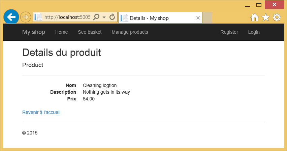Close the 'Details - My shop' tab
The height and width of the screenshot is (151, 287).
[198, 18]
